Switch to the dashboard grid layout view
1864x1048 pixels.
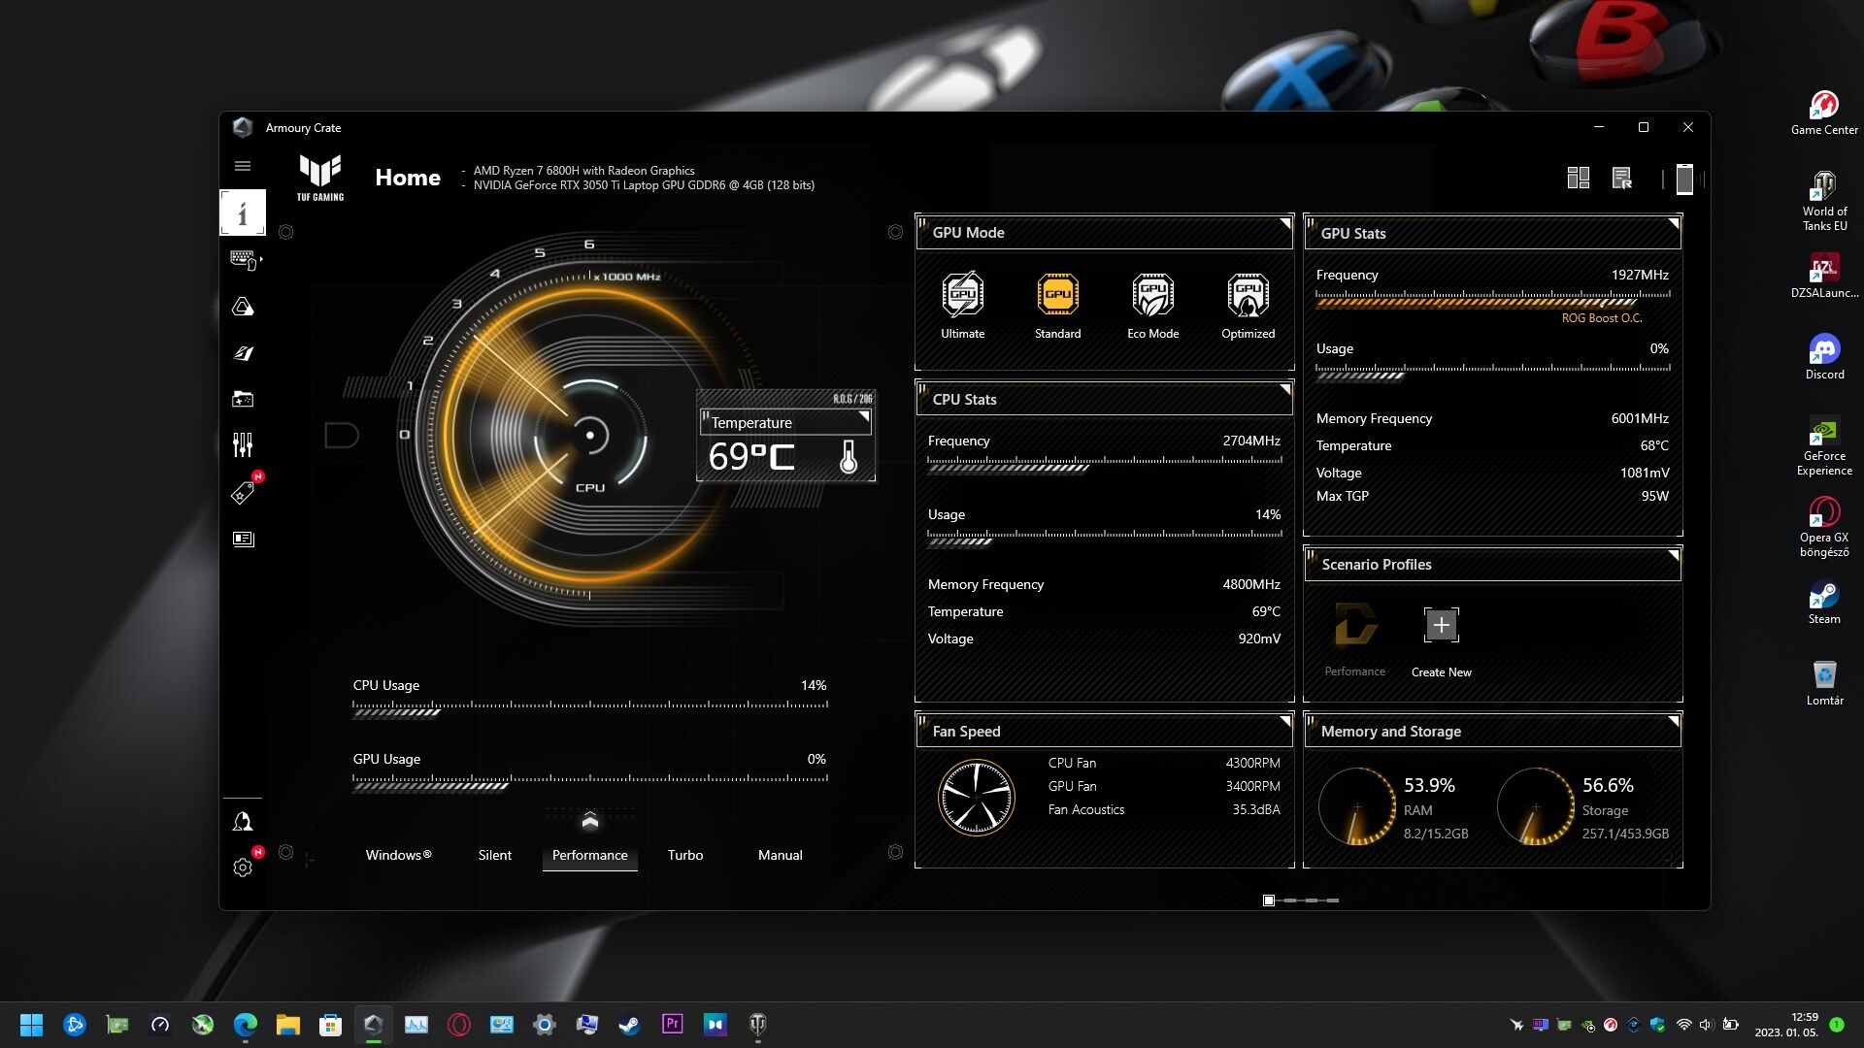pyautogui.click(x=1578, y=179)
